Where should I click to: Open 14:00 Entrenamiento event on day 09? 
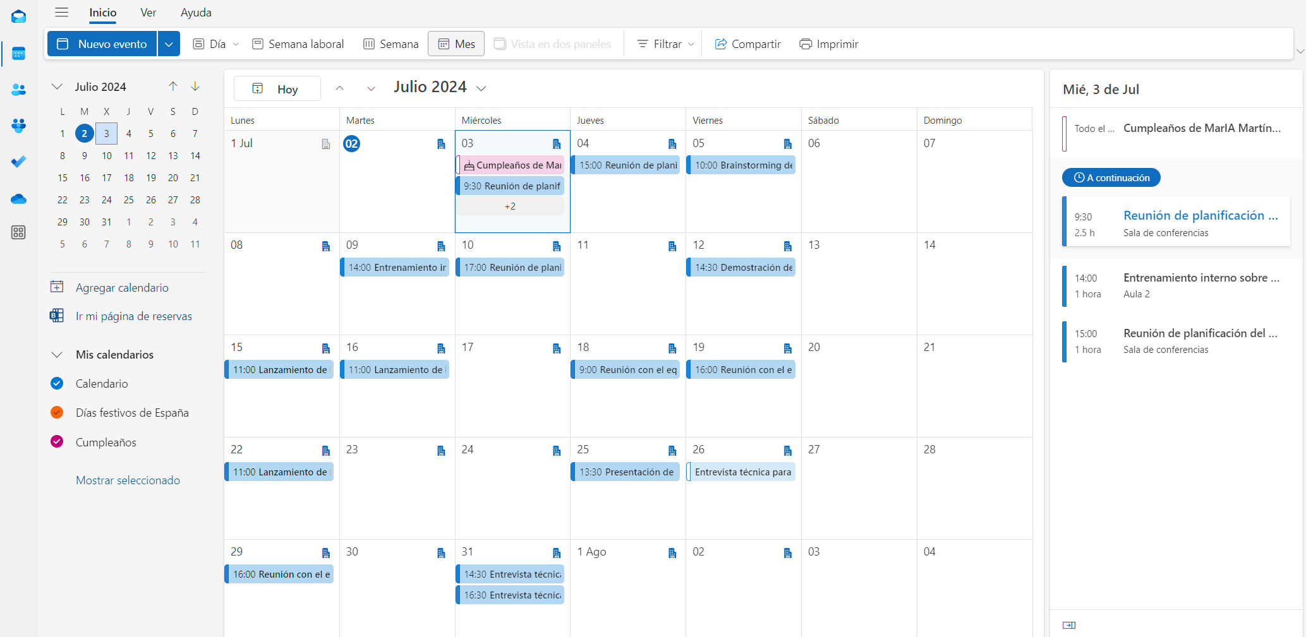pos(395,267)
